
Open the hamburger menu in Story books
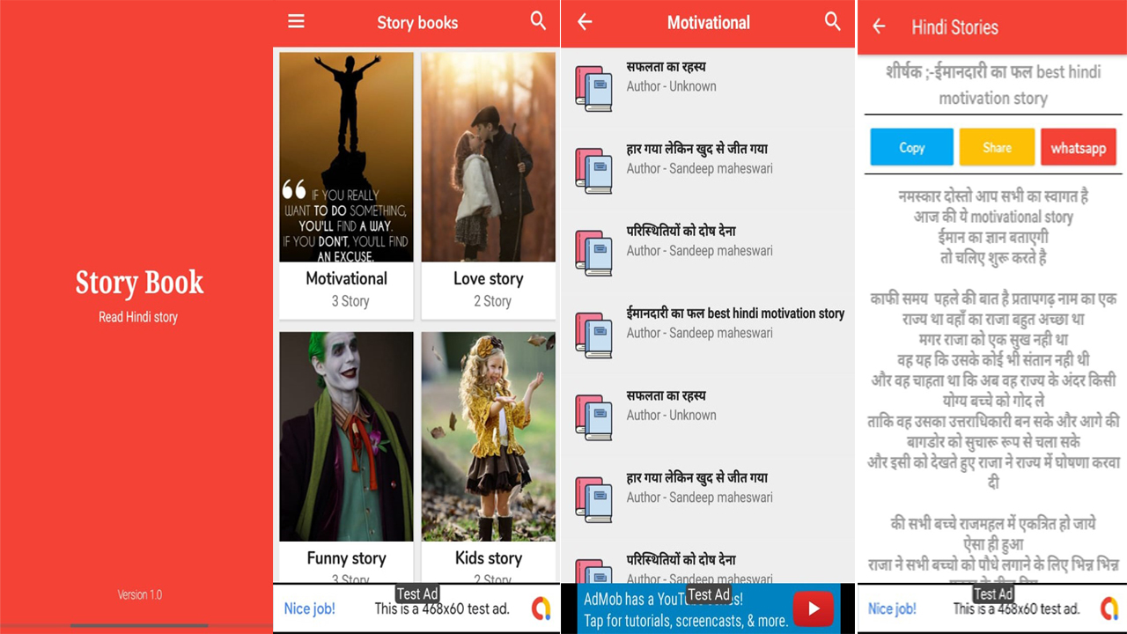click(x=296, y=22)
